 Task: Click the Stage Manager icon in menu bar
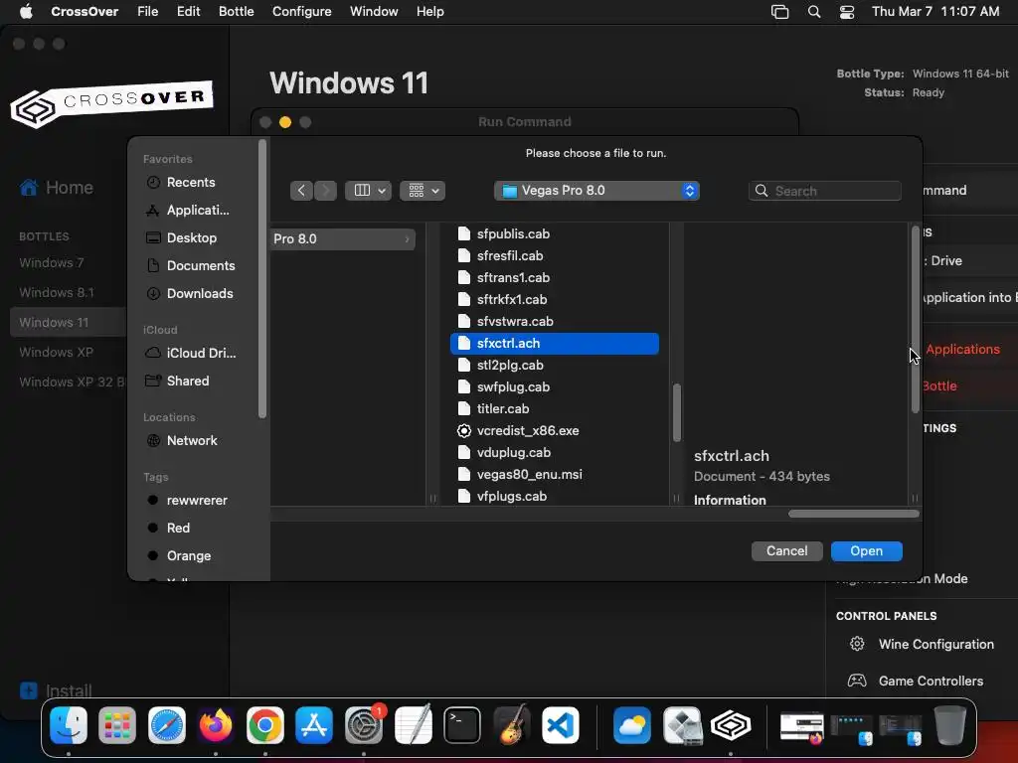click(779, 12)
